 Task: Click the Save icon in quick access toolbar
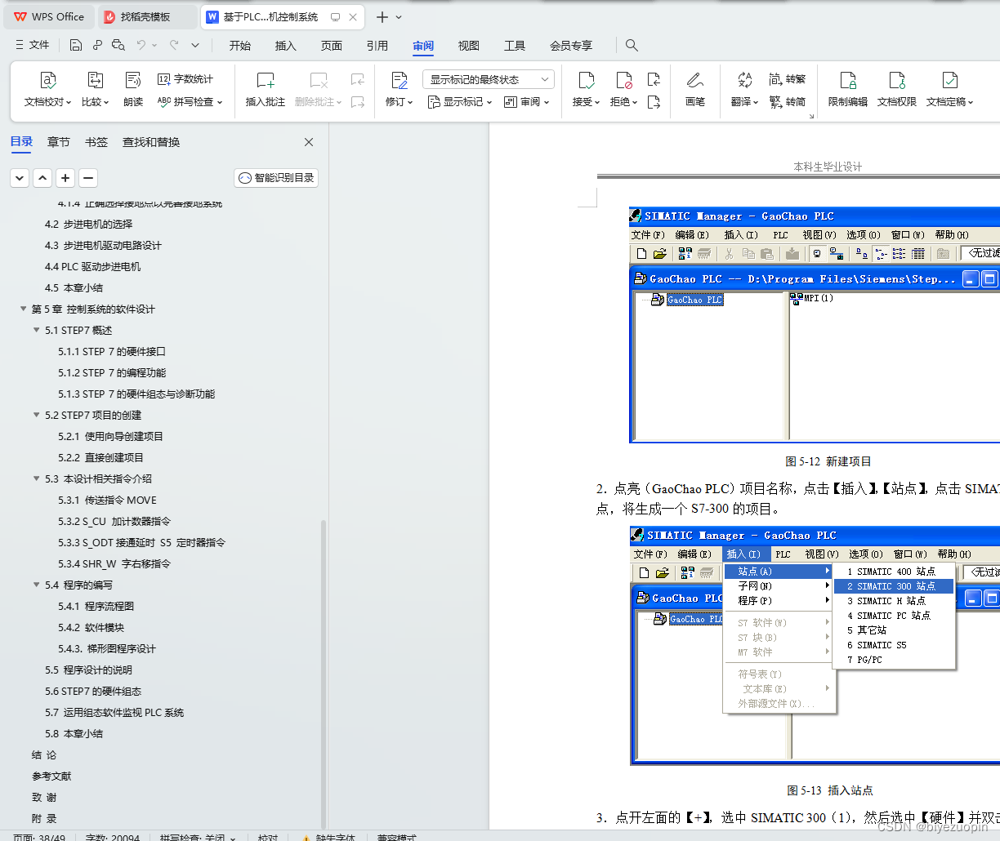[75, 46]
